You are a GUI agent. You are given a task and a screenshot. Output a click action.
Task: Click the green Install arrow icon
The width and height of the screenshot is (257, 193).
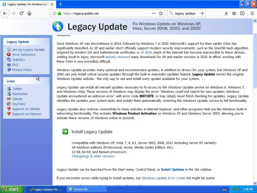tap(65, 131)
